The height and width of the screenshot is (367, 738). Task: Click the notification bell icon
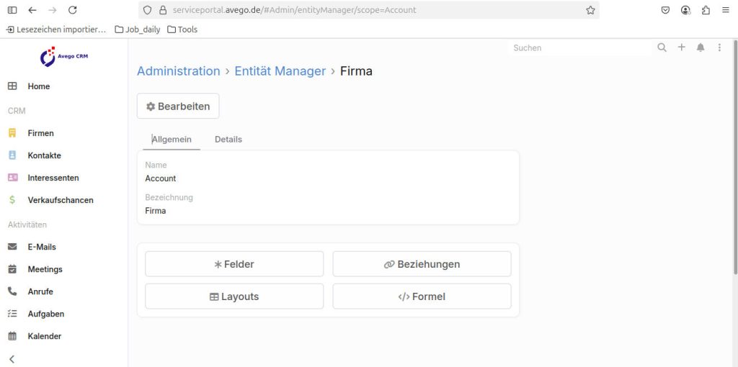(701, 47)
